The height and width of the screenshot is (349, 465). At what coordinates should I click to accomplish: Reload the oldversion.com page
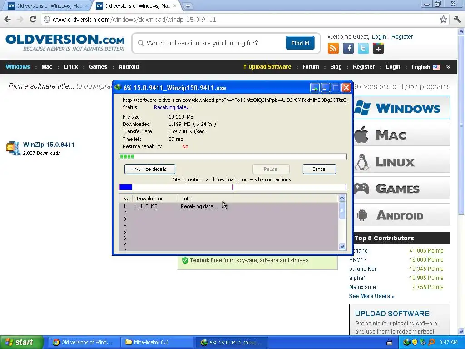point(33,19)
